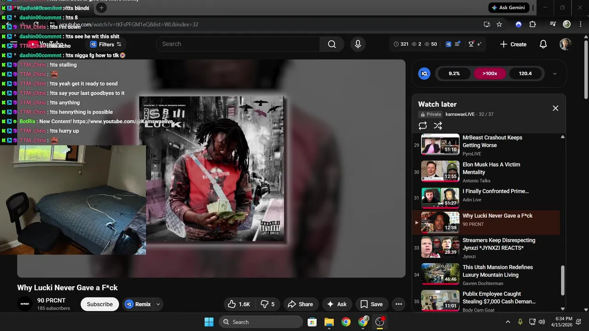This screenshot has height=331, width=589.
Task: Click the blue vidIQ logo in header stats
Action: (x=449, y=44)
